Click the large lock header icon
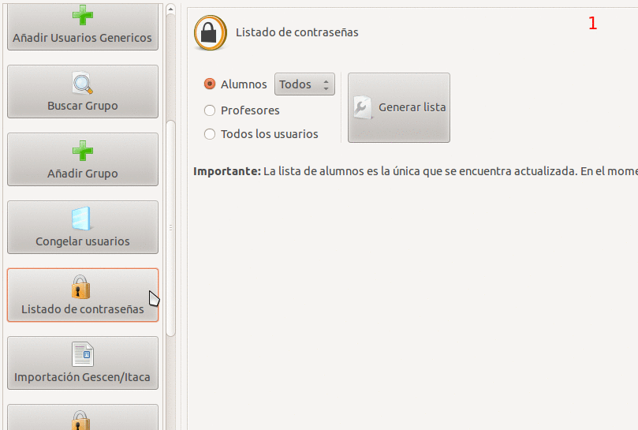 [x=211, y=32]
